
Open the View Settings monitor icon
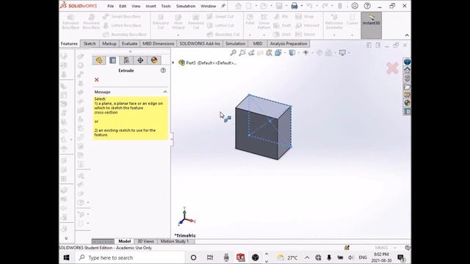point(342,53)
